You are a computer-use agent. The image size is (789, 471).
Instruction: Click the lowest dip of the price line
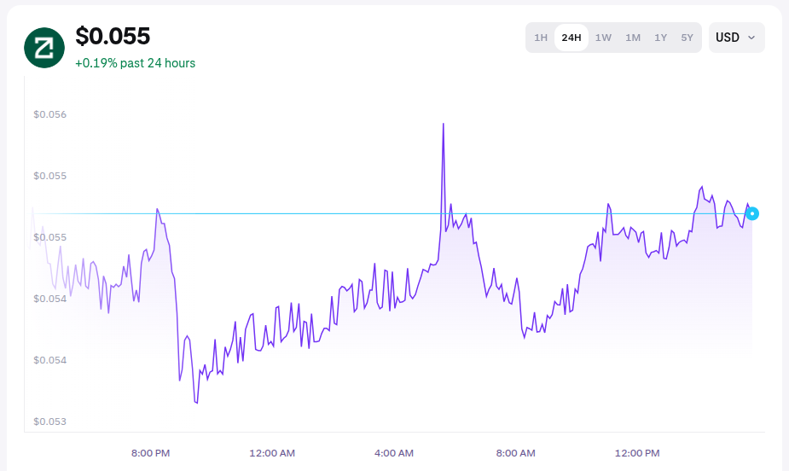click(196, 402)
